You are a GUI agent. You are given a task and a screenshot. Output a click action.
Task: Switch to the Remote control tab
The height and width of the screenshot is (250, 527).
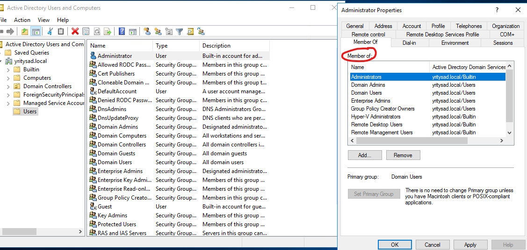(x=368, y=34)
